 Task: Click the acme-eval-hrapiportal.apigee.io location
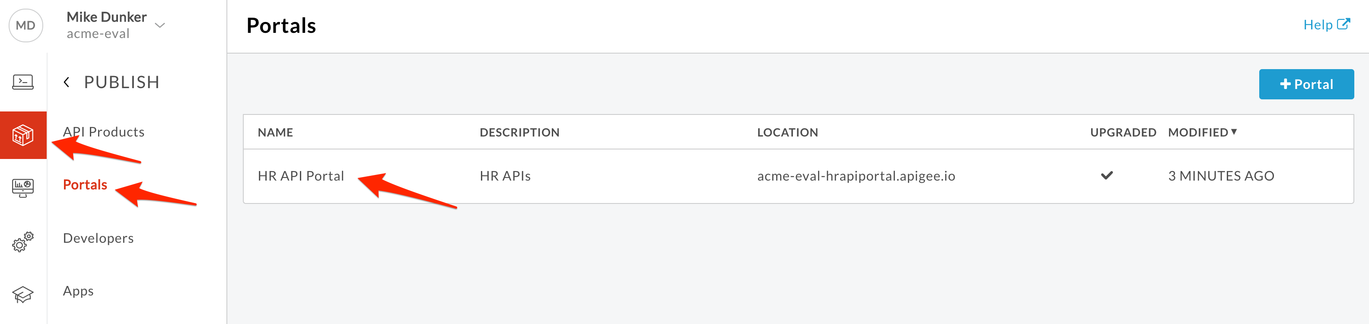point(856,176)
